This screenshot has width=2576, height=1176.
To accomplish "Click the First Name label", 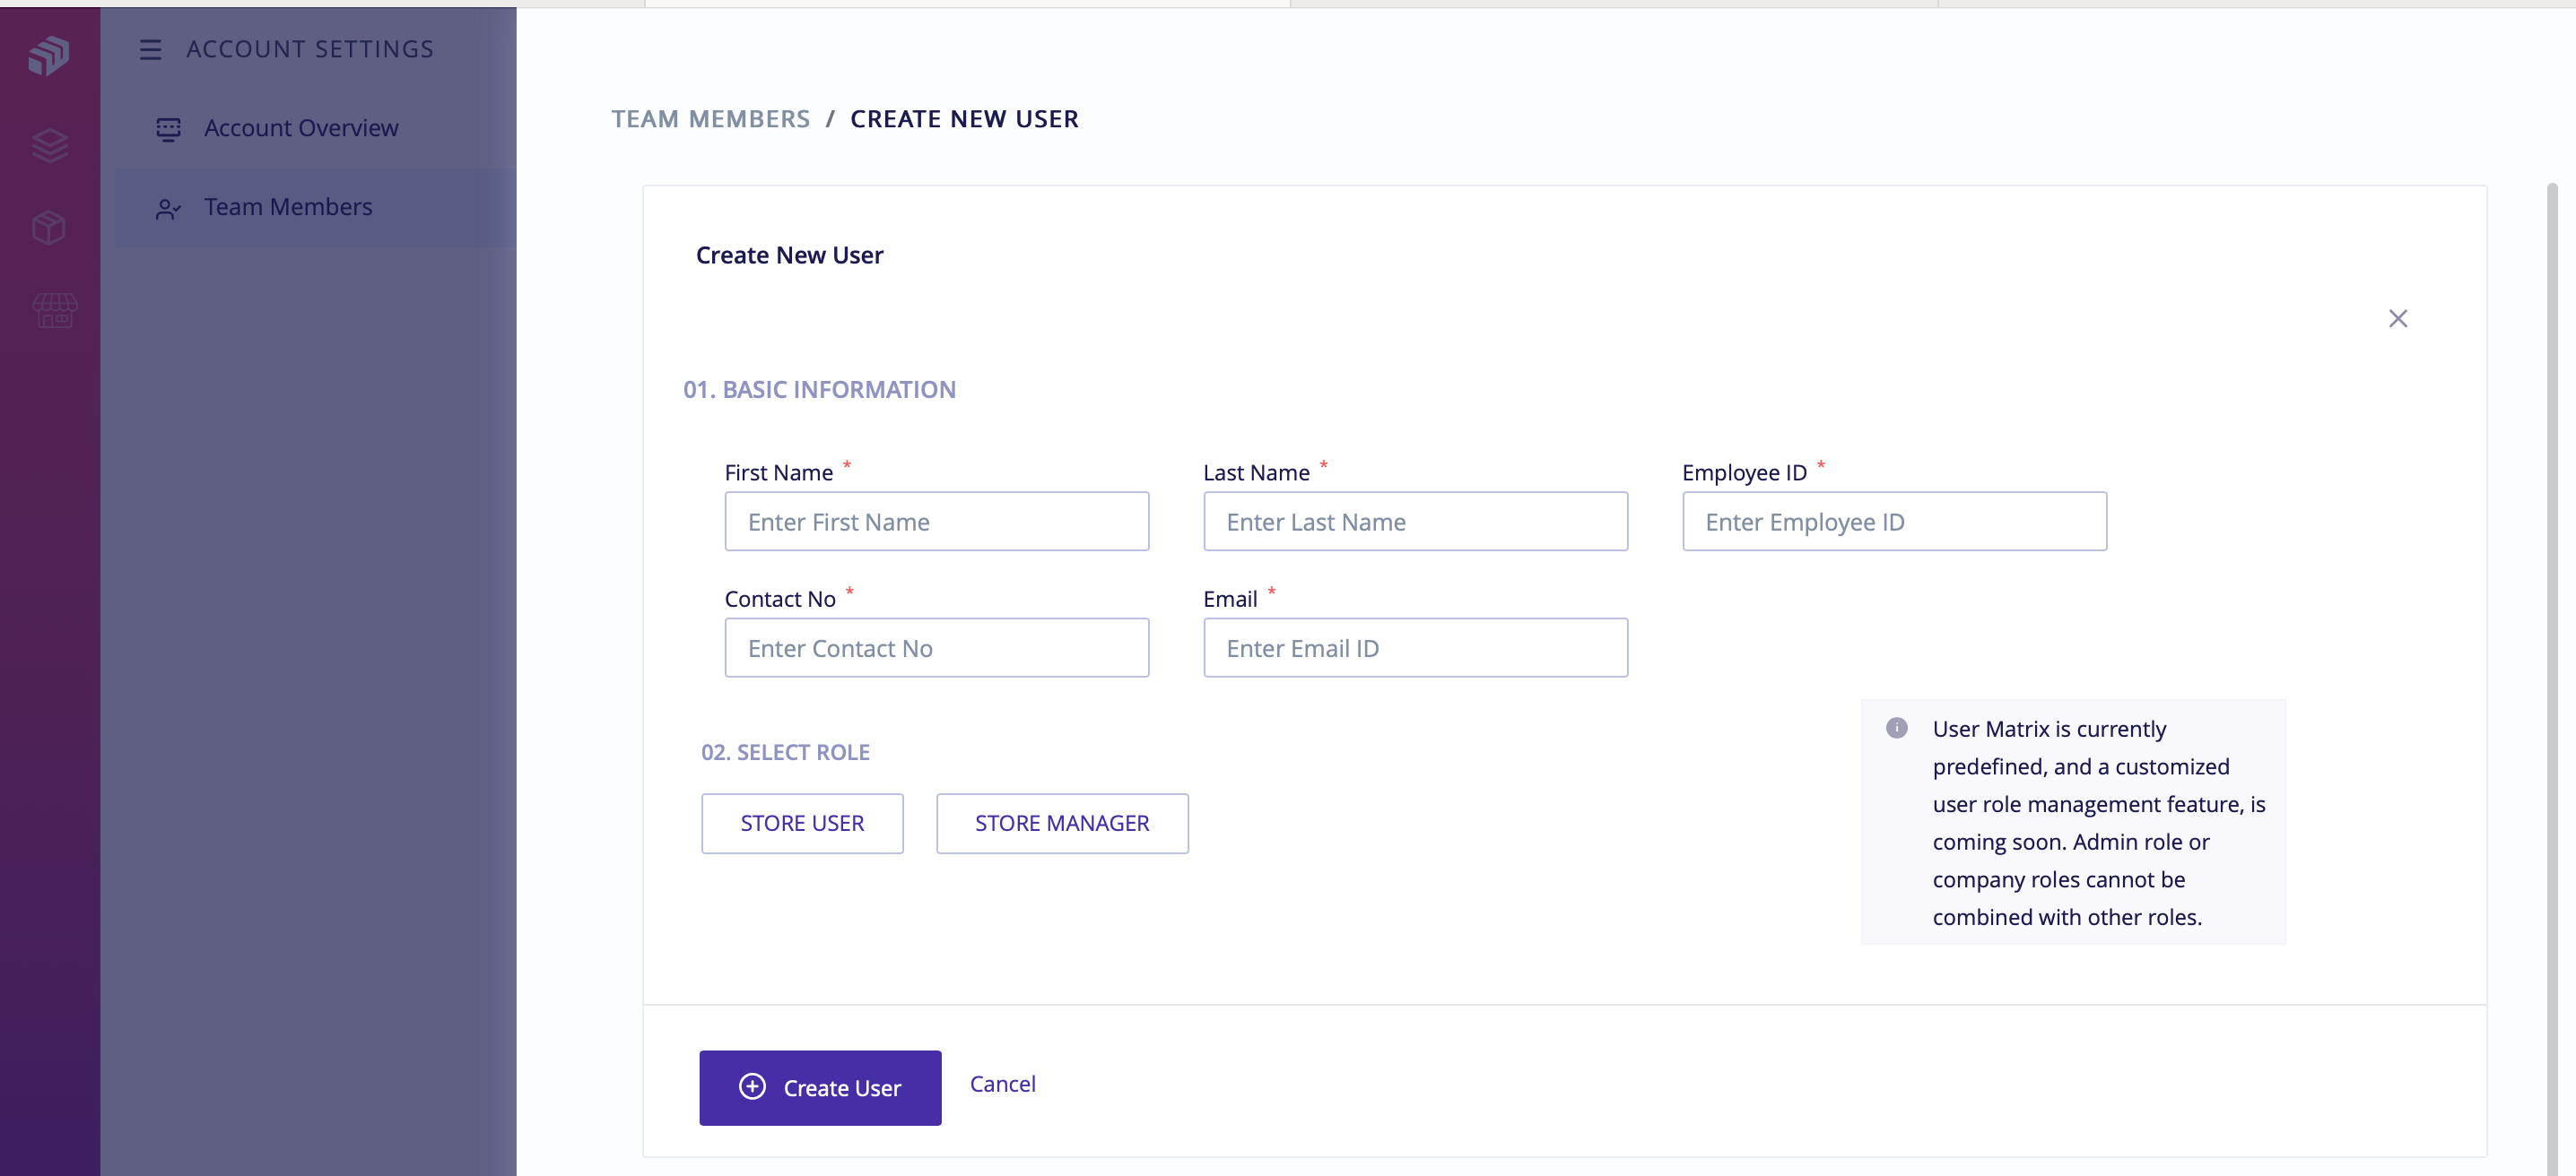I will [x=778, y=472].
